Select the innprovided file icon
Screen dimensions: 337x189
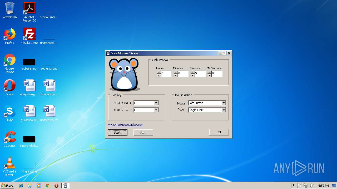[x=29, y=141]
